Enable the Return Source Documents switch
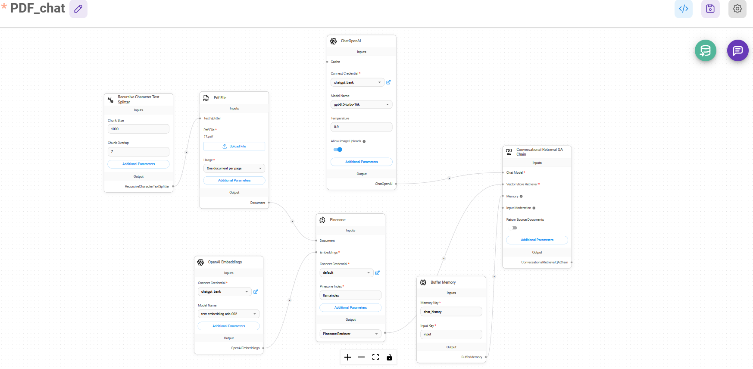 coord(513,228)
